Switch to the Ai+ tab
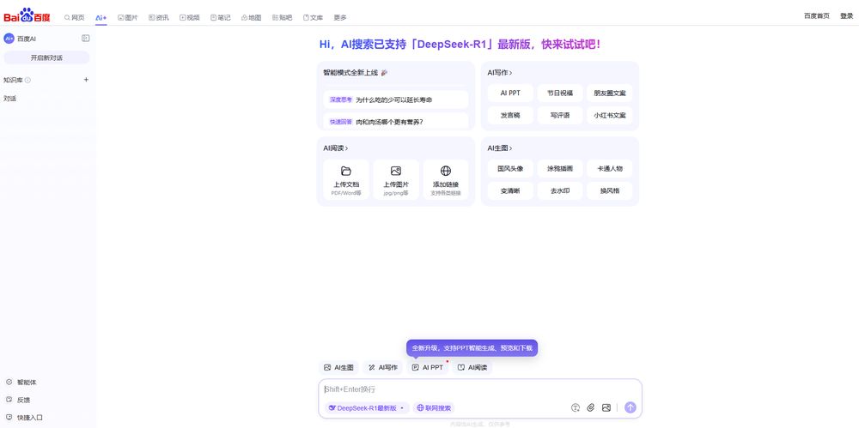859x428 pixels. click(x=101, y=17)
